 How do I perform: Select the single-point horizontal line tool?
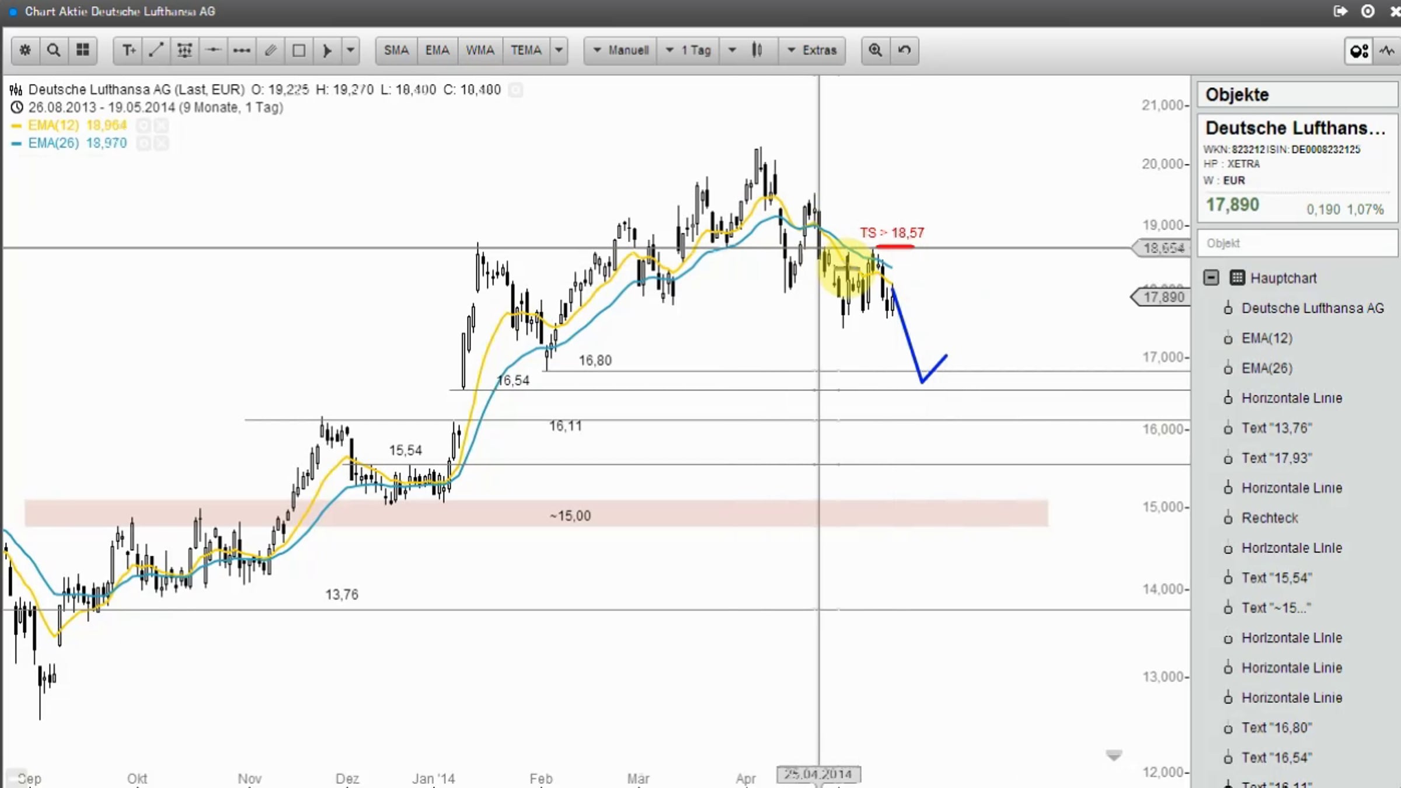(x=213, y=50)
